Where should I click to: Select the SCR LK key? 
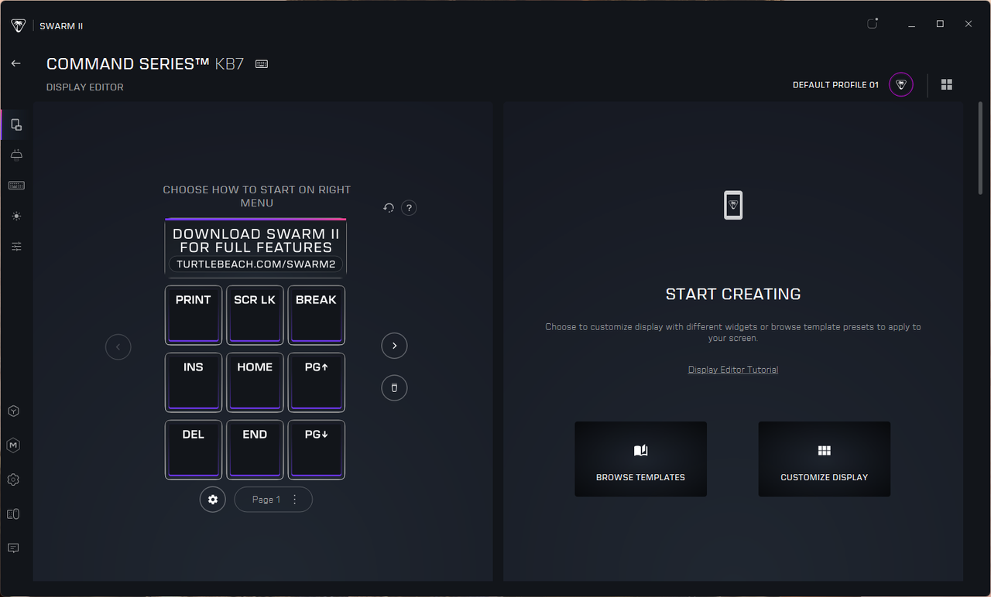pos(255,316)
